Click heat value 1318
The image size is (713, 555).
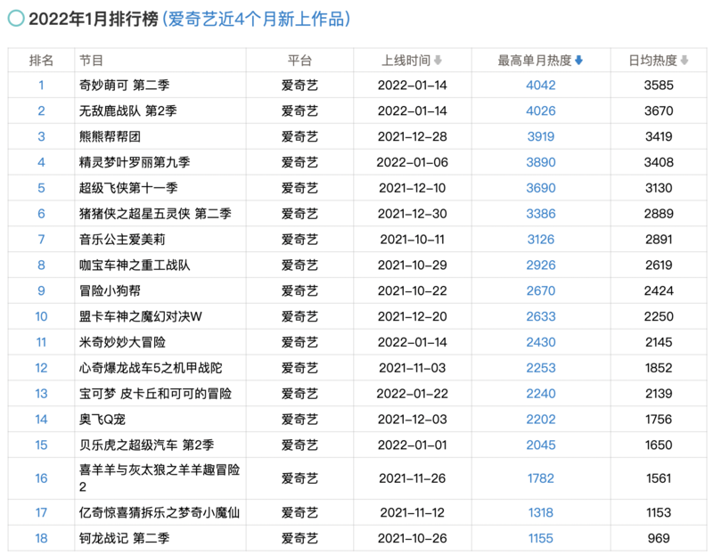click(541, 513)
